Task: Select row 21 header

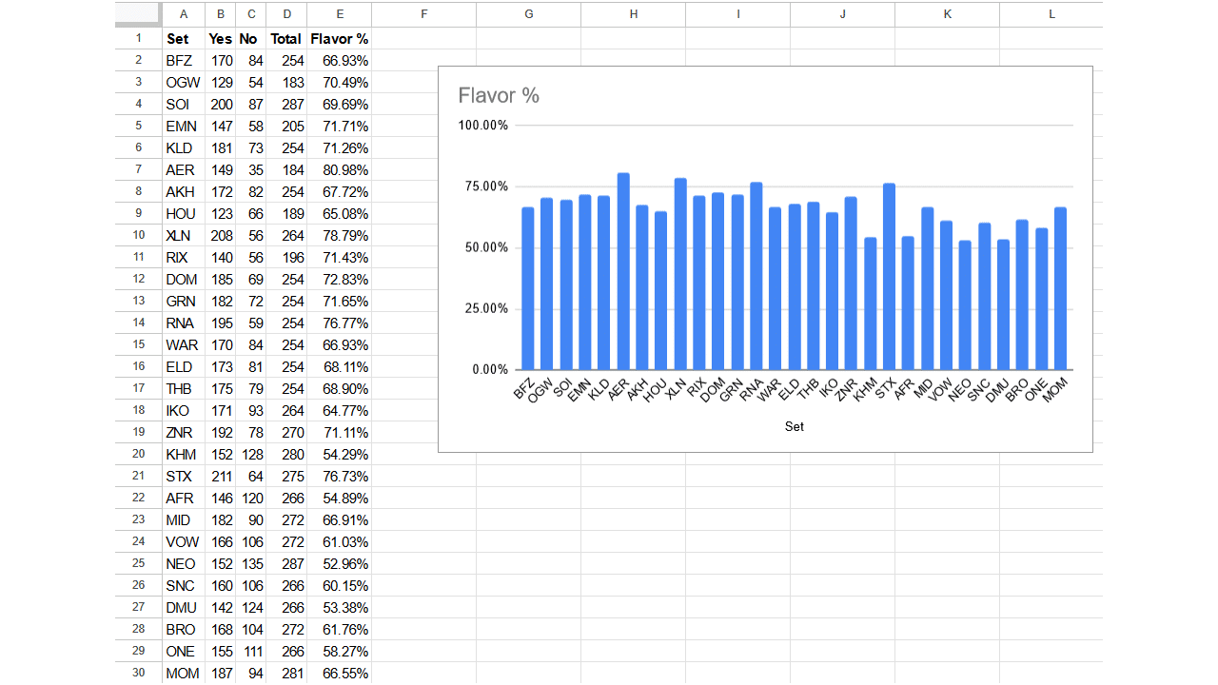Action: 138,476
